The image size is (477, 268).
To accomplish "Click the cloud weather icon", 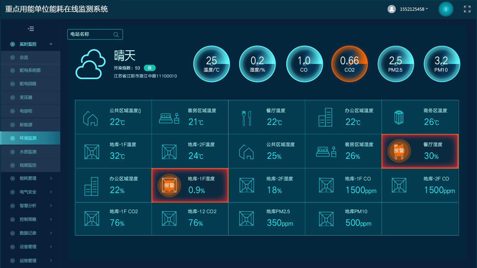I will click(x=90, y=64).
